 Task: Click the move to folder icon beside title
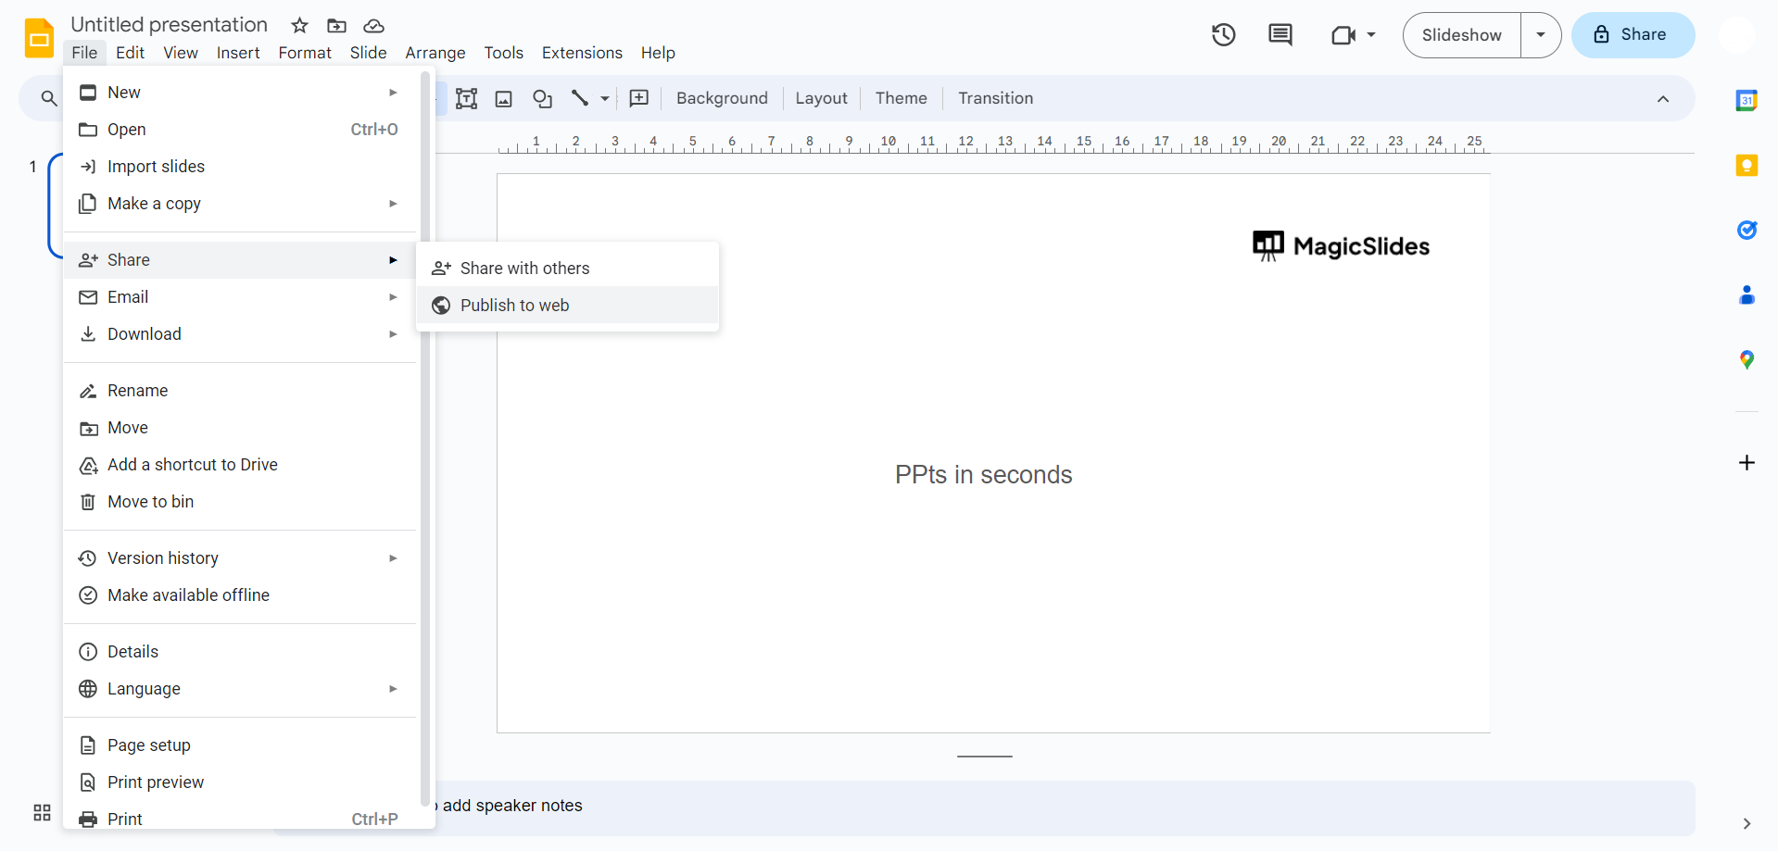[x=337, y=26]
